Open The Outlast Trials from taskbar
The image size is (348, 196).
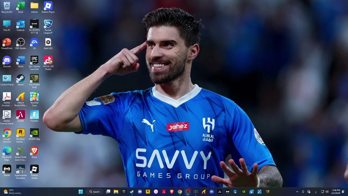(268, 192)
